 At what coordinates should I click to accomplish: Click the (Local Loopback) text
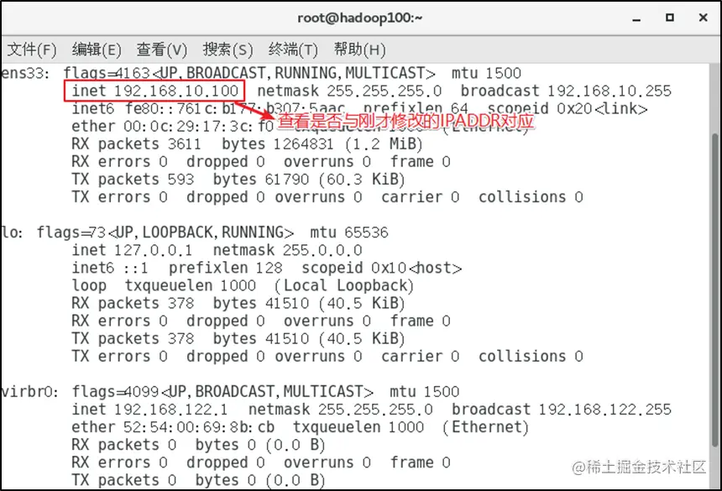point(343,285)
